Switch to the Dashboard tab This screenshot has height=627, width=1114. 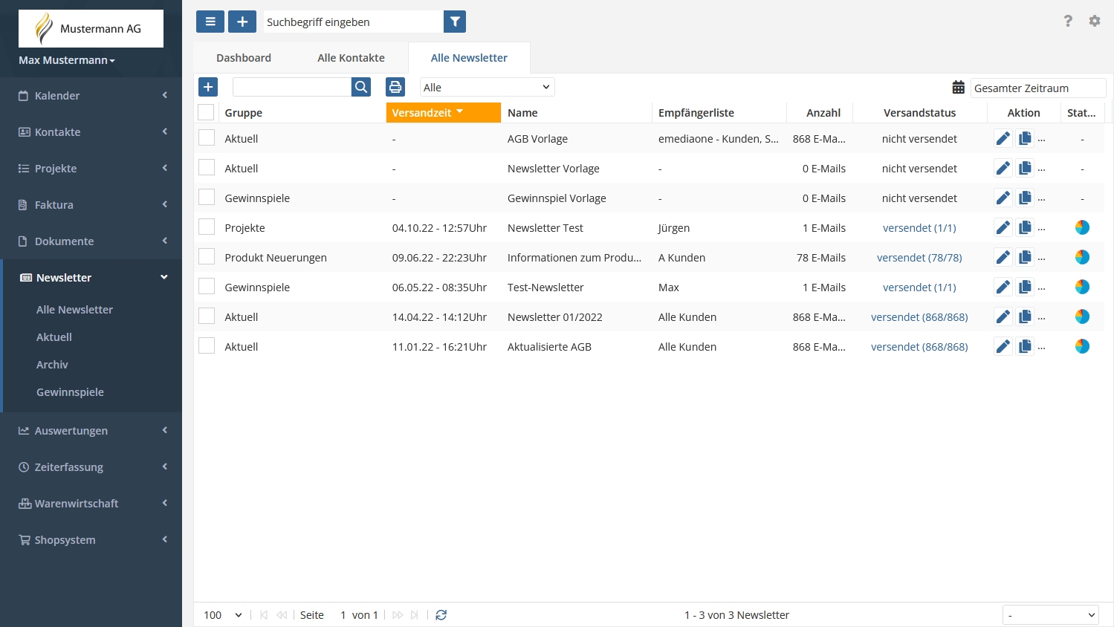pyautogui.click(x=244, y=58)
